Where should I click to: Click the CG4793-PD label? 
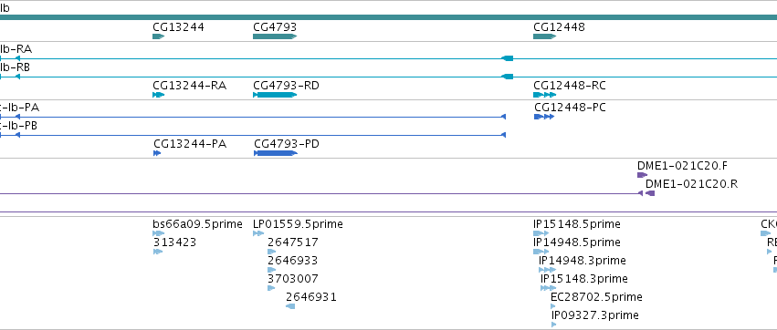pyautogui.click(x=287, y=144)
